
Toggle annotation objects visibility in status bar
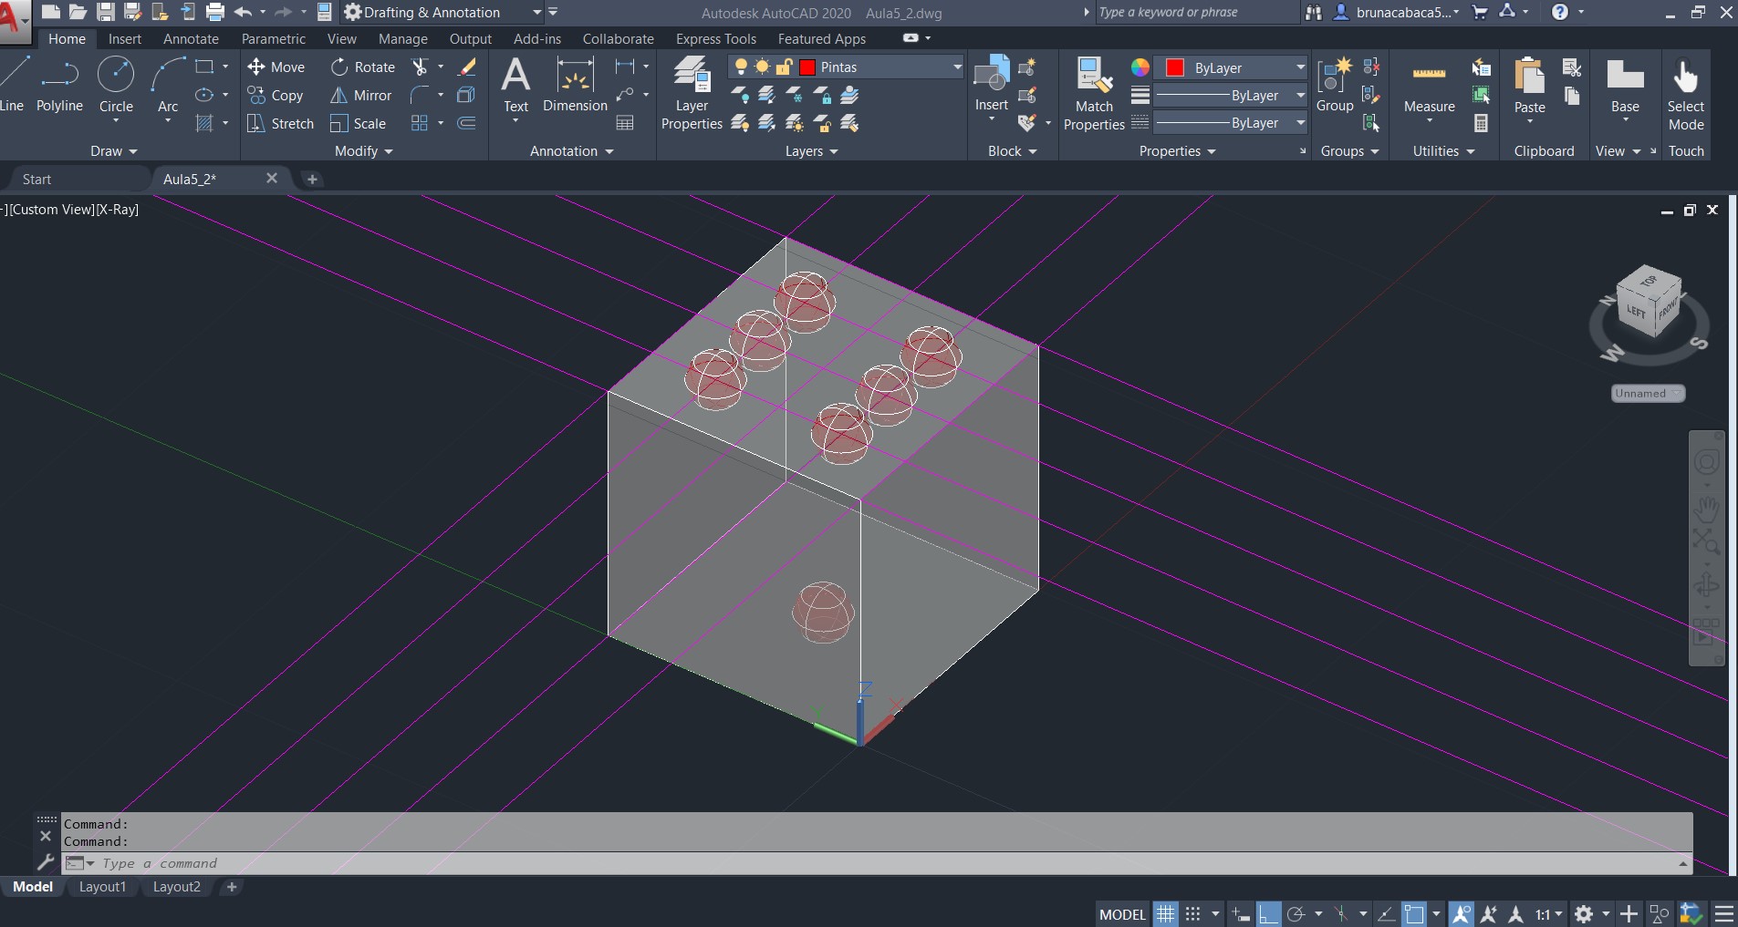1461,913
